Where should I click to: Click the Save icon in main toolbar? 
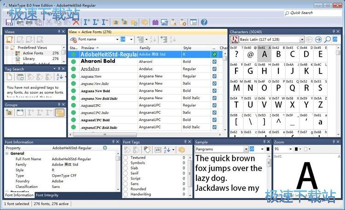(9, 22)
